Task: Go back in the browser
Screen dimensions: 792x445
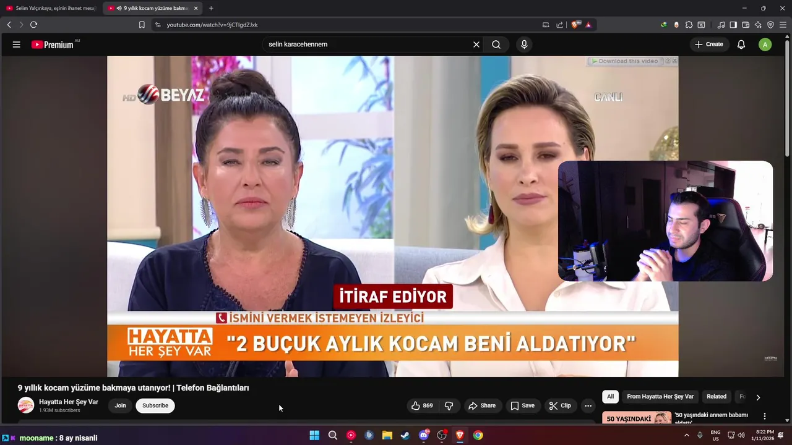Action: click(9, 25)
